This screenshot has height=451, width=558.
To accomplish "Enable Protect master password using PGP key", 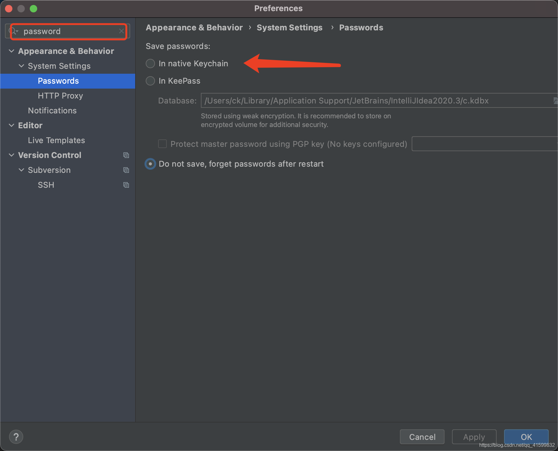I will (162, 144).
